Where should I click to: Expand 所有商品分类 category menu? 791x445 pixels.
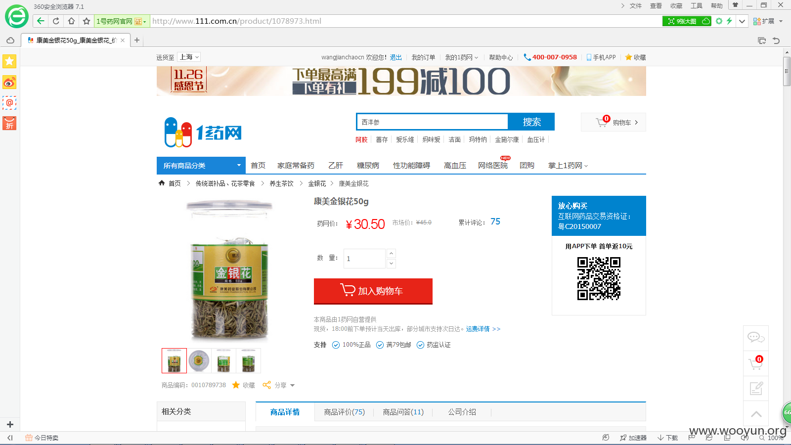[x=201, y=166]
